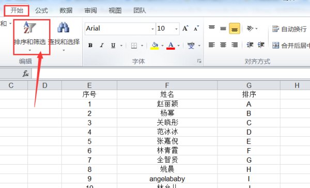Select cell with name 林青霞

[x=167, y=150]
